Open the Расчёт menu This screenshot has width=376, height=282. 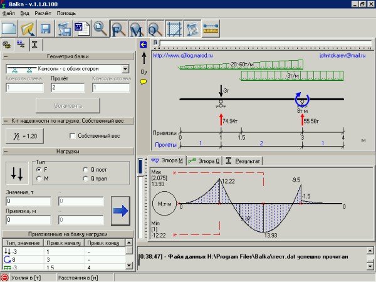click(43, 13)
